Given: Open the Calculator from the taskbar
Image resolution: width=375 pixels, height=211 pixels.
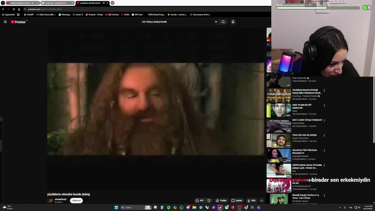Looking at the screenshot, I should point(162,207).
